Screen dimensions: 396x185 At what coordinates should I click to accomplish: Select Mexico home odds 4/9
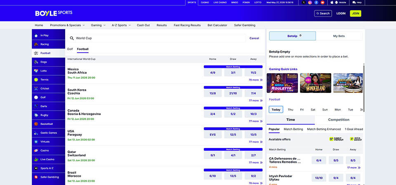click(x=213, y=72)
